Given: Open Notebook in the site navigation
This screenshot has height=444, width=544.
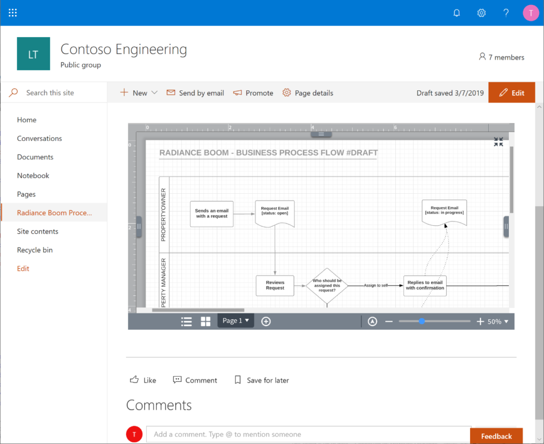Looking at the screenshot, I should (33, 175).
